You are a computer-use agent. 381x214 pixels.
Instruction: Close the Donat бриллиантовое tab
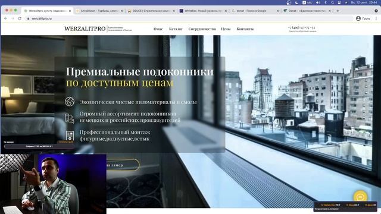coord(330,11)
